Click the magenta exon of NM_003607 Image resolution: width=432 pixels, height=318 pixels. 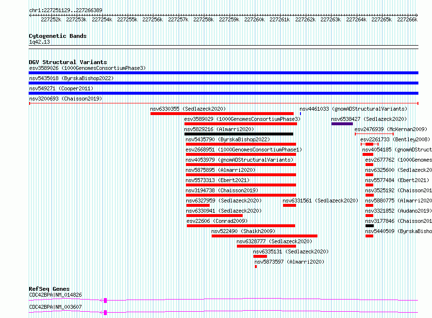[105, 313]
